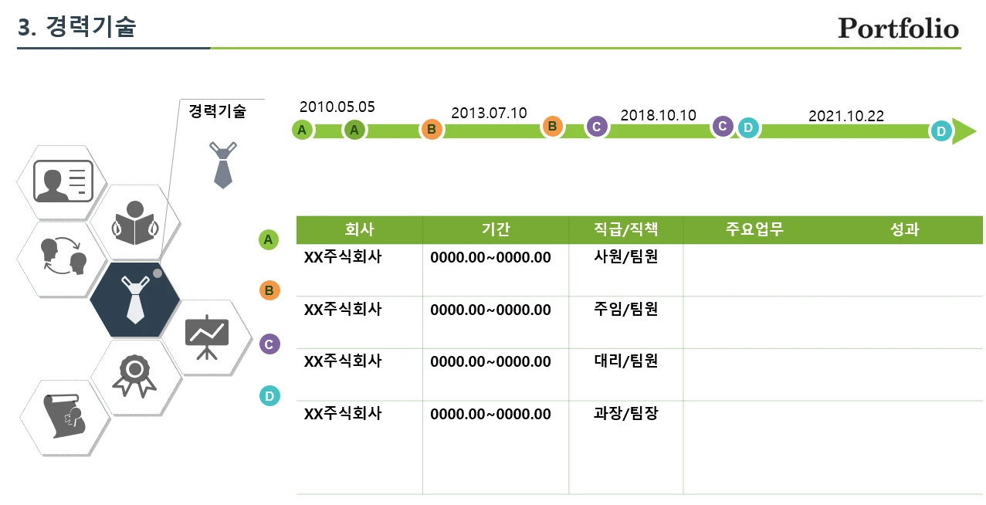
Task: Select the 2018.10.10 timeline date
Action: click(658, 116)
